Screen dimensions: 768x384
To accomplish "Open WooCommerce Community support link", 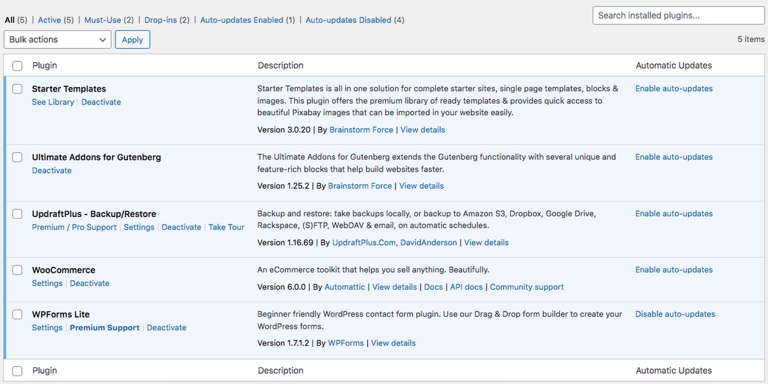I will tap(527, 287).
